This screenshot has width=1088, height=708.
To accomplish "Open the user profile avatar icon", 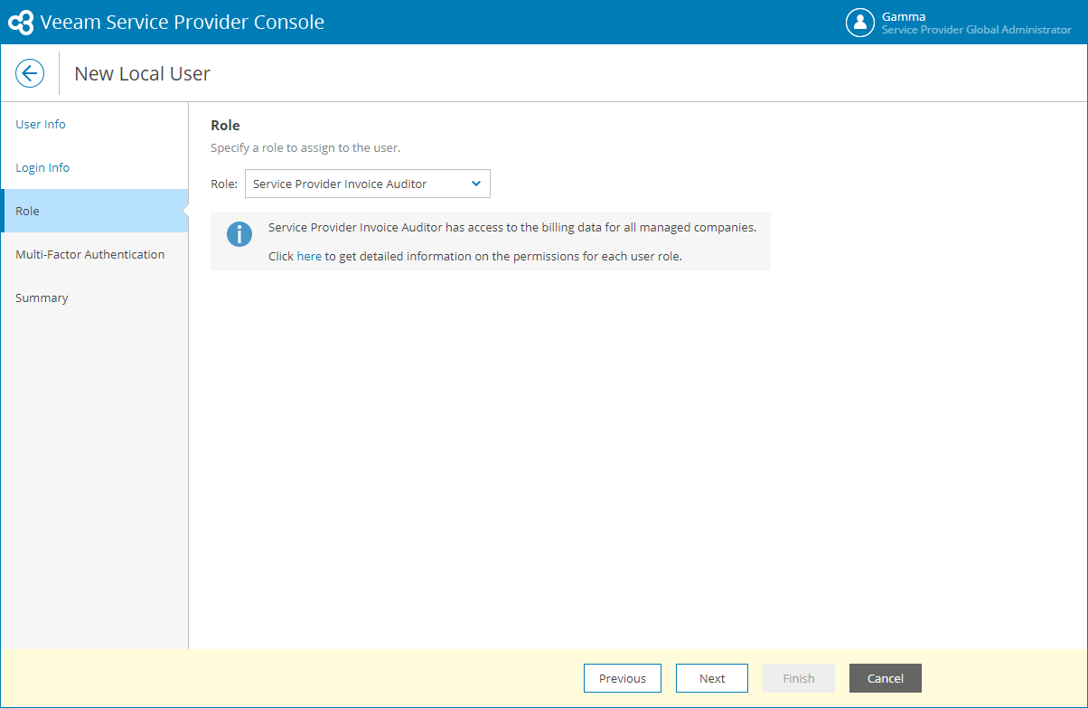I will (859, 23).
